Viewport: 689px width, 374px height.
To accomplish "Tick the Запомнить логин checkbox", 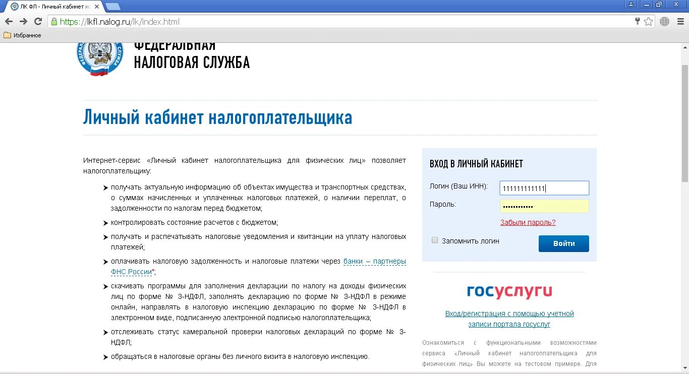I will coord(435,240).
